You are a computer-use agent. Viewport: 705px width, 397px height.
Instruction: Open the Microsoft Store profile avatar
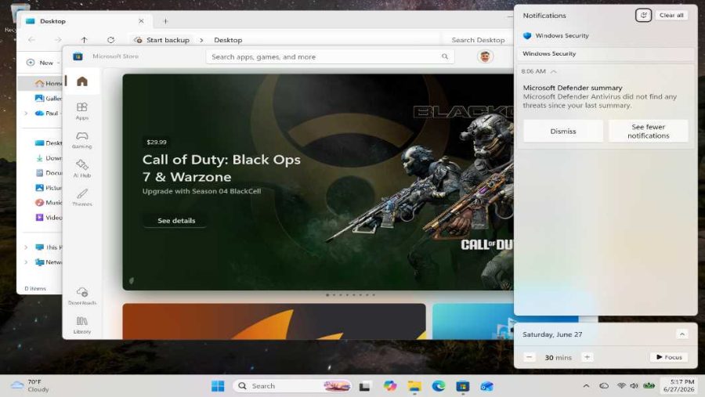[485, 56]
